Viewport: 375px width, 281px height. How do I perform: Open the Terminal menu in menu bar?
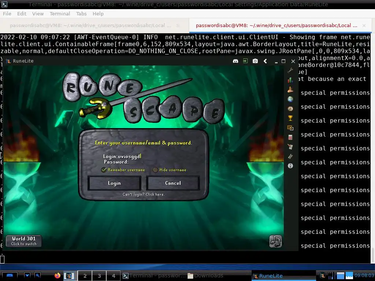pyautogui.click(x=60, y=14)
